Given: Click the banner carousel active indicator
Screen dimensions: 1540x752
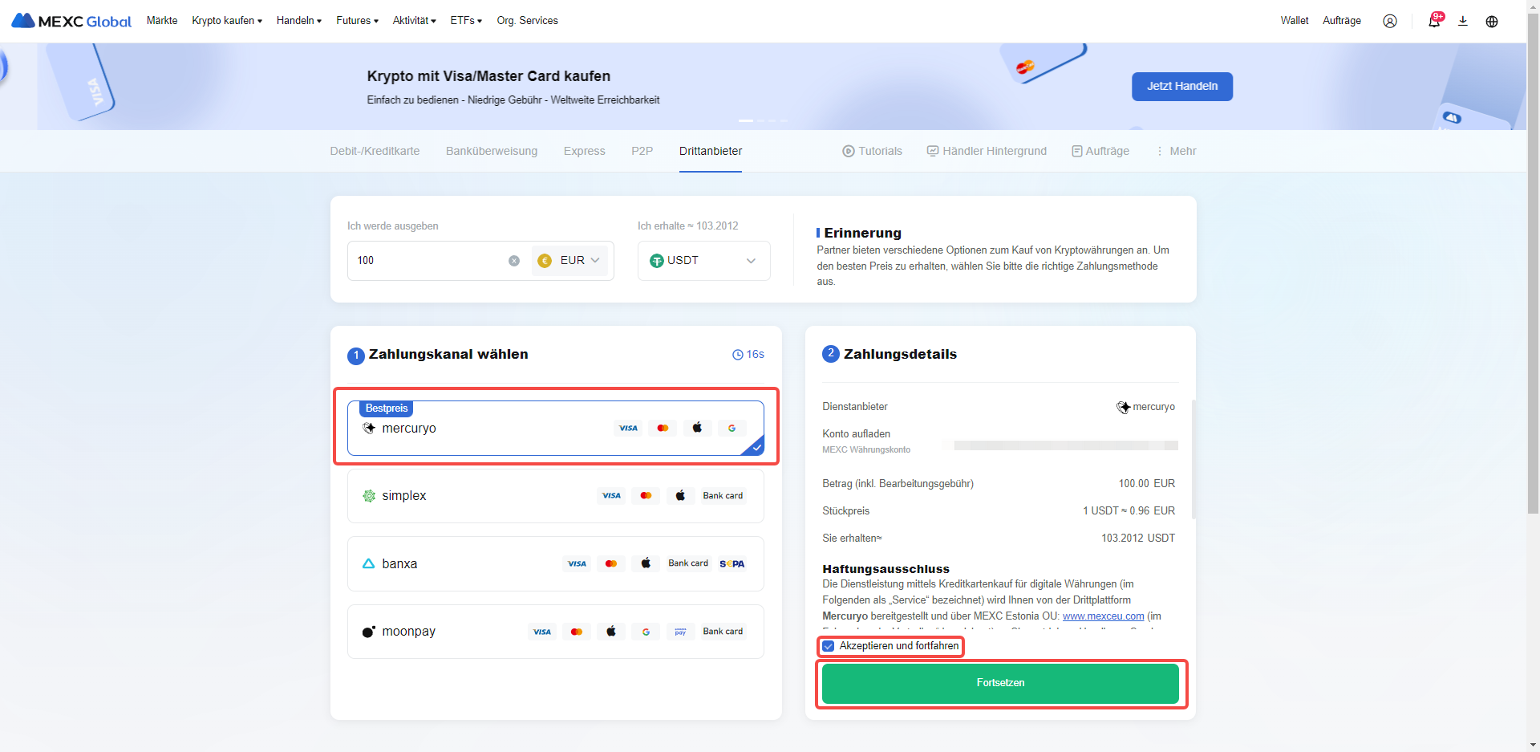Looking at the screenshot, I should (x=746, y=120).
